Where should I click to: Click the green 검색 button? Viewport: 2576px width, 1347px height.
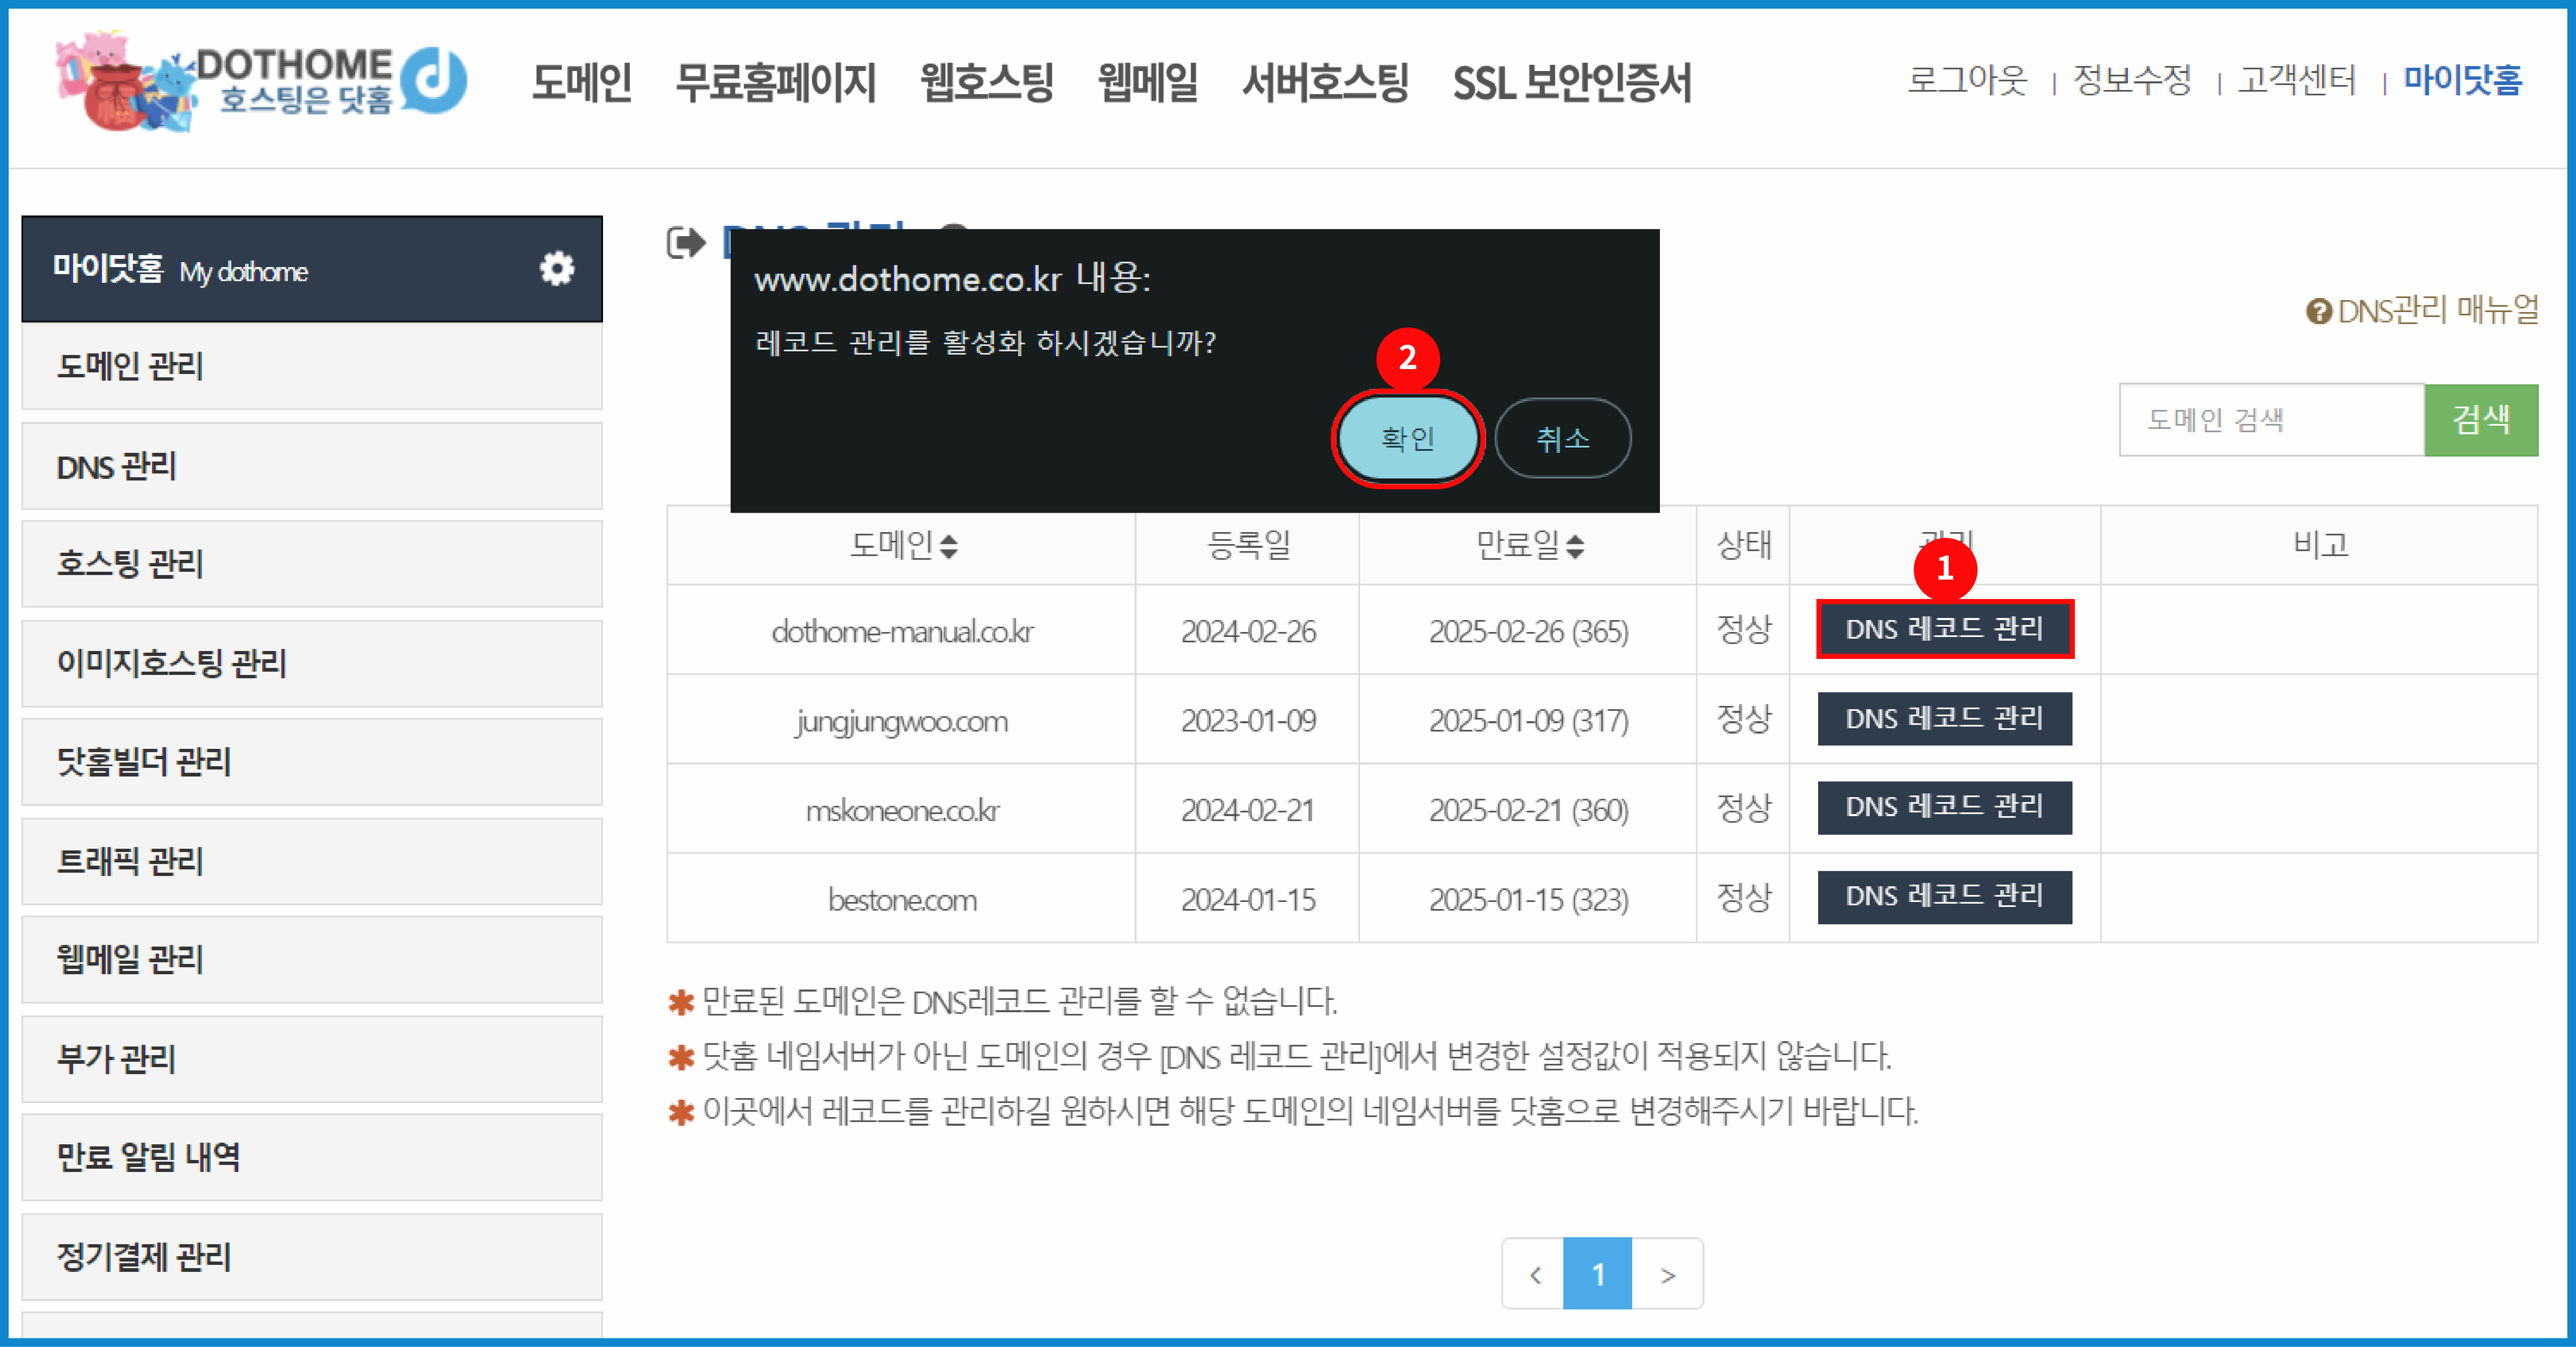pos(2480,420)
